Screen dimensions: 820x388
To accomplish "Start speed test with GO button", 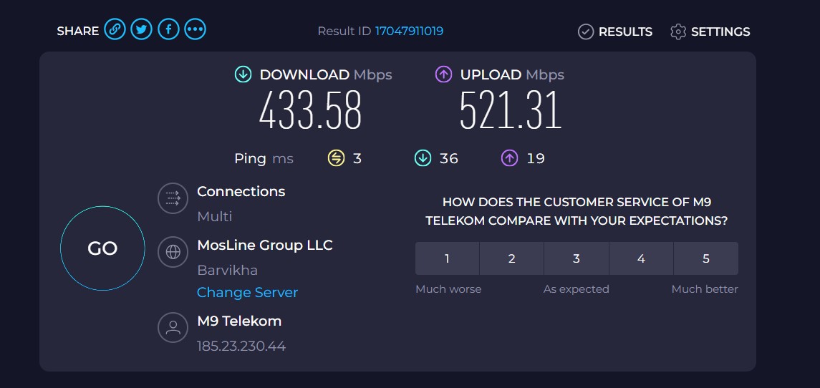I will [x=102, y=248].
